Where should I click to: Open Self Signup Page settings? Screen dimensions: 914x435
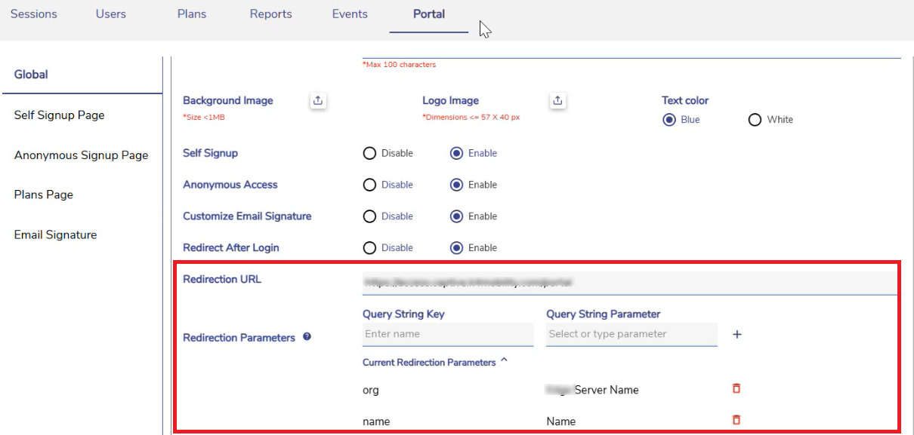pyautogui.click(x=59, y=115)
